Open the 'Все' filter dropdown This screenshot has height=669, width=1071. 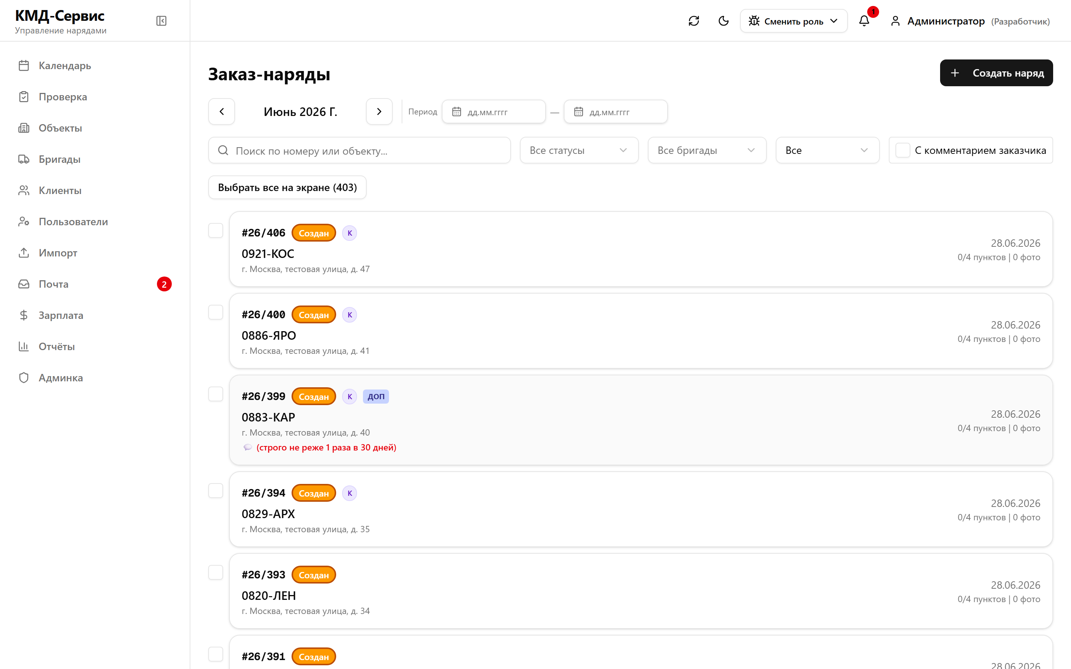pos(827,150)
